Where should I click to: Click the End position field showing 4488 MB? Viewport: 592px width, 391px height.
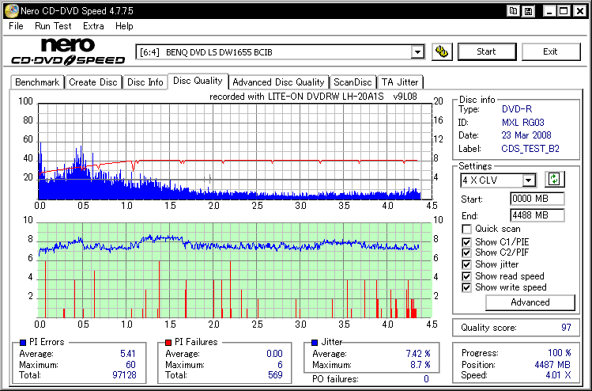click(537, 215)
